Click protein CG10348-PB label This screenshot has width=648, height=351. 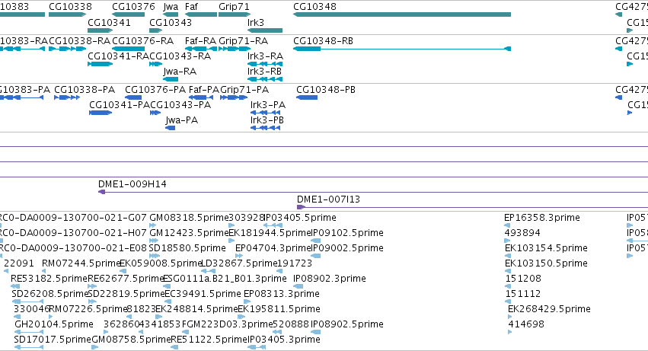point(326,90)
